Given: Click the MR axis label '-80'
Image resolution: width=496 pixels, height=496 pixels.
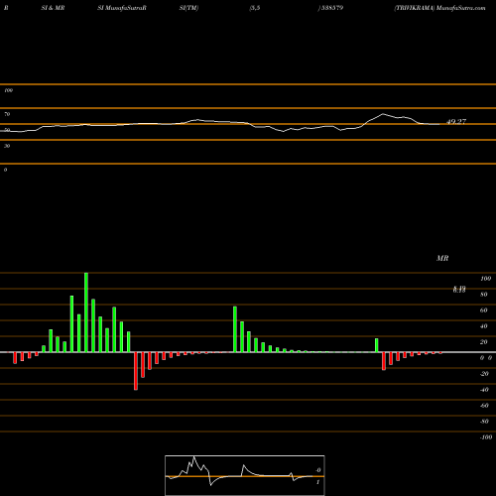Looking at the screenshot, I should (x=484, y=422).
